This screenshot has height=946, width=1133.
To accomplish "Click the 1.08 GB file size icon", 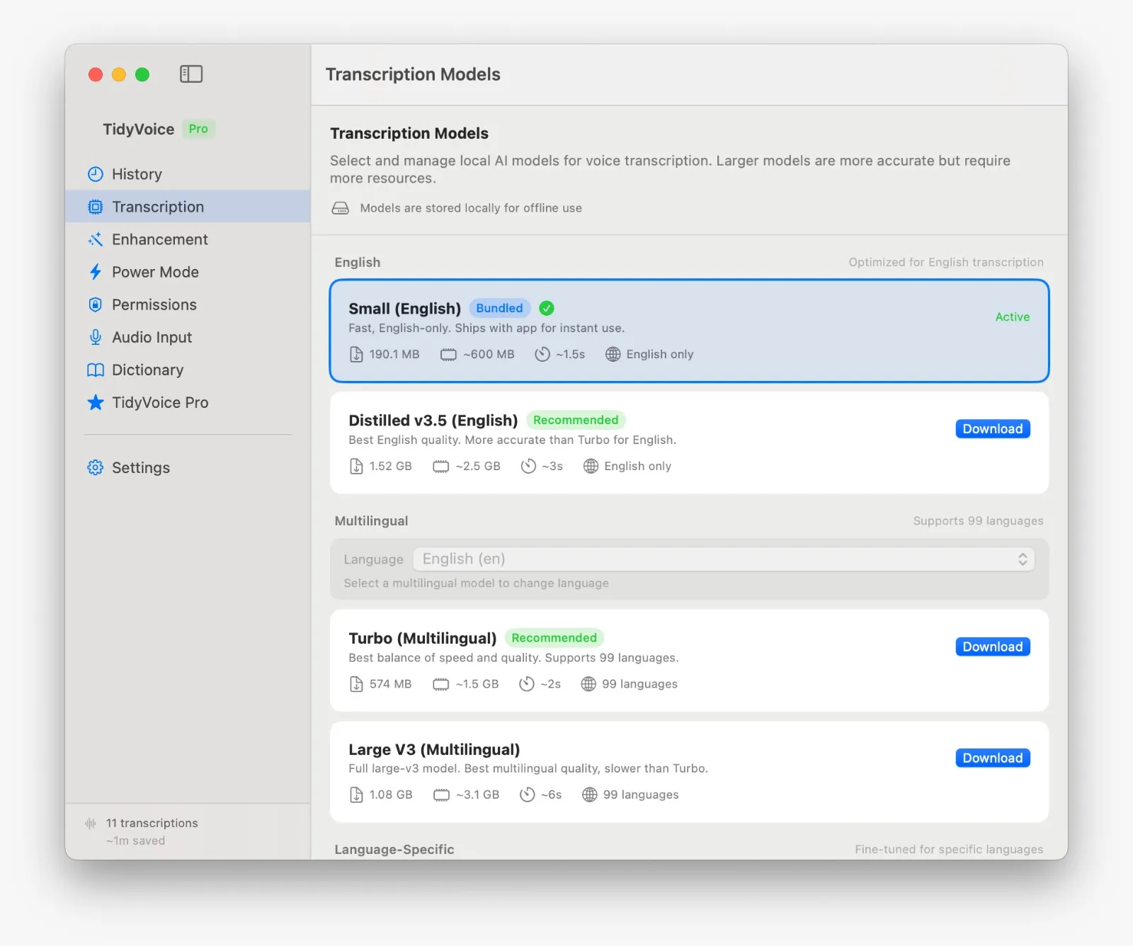I will (356, 794).
